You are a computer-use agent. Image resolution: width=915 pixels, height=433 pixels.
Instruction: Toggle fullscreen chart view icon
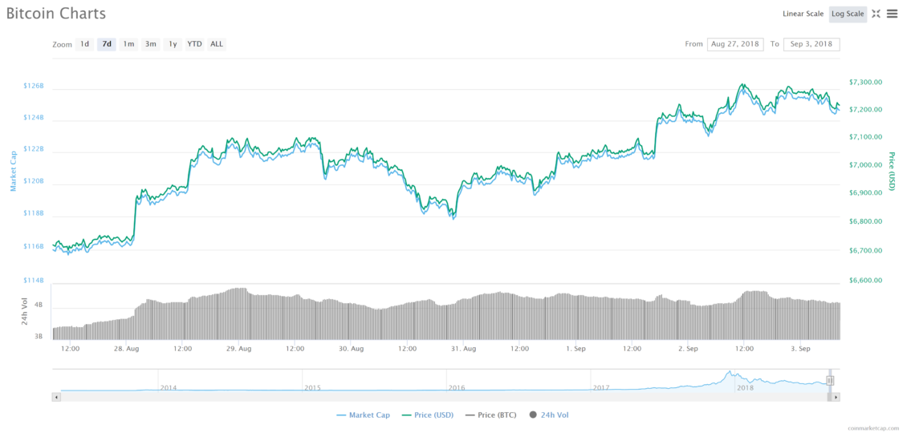[x=876, y=14]
